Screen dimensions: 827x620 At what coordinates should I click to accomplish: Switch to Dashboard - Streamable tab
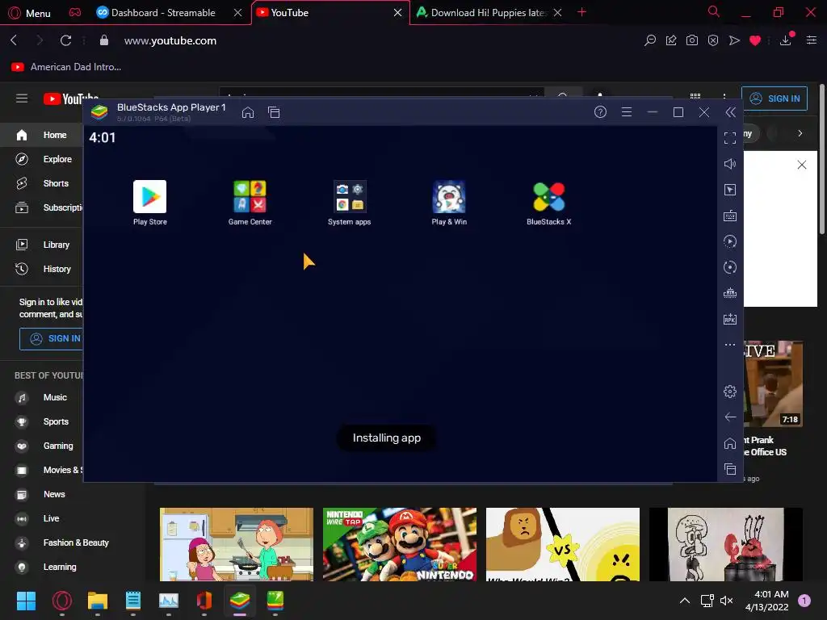[163, 13]
